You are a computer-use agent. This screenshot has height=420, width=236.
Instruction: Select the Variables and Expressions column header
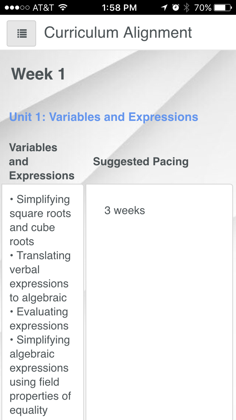pyautogui.click(x=42, y=162)
